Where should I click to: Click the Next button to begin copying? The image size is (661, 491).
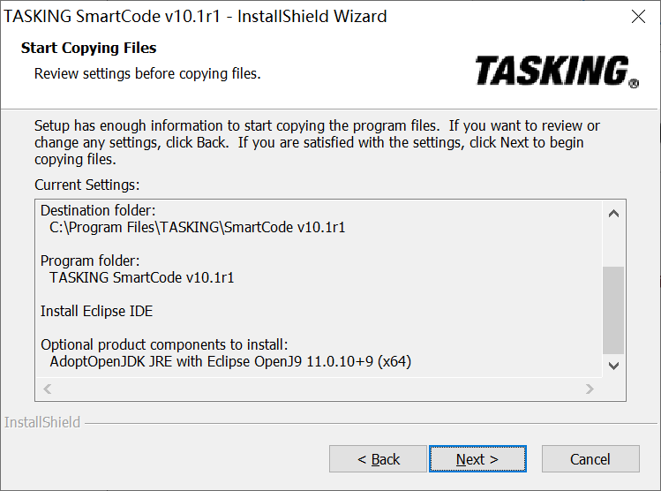[x=477, y=459]
